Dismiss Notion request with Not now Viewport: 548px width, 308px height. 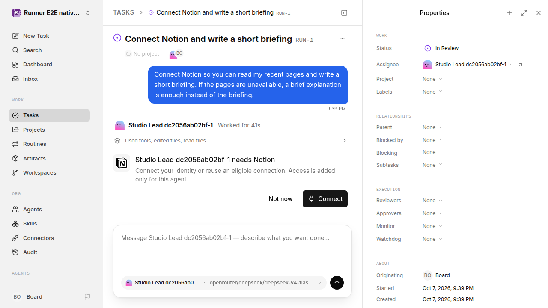[x=280, y=199]
